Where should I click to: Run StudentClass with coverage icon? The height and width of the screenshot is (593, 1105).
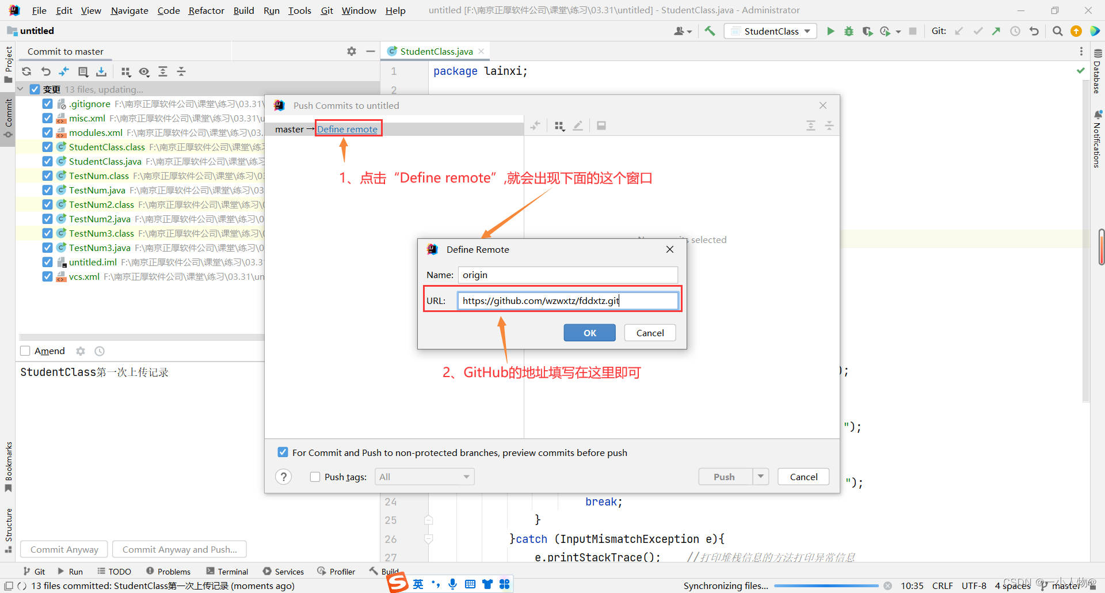tap(867, 31)
